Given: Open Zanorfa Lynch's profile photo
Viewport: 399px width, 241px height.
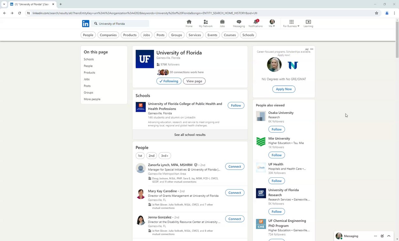Looking at the screenshot, I should [141, 168].
